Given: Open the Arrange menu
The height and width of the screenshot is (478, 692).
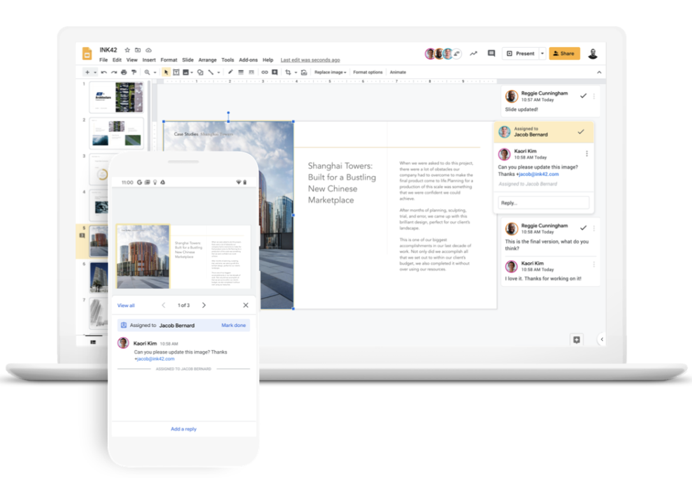Looking at the screenshot, I should 207,60.
